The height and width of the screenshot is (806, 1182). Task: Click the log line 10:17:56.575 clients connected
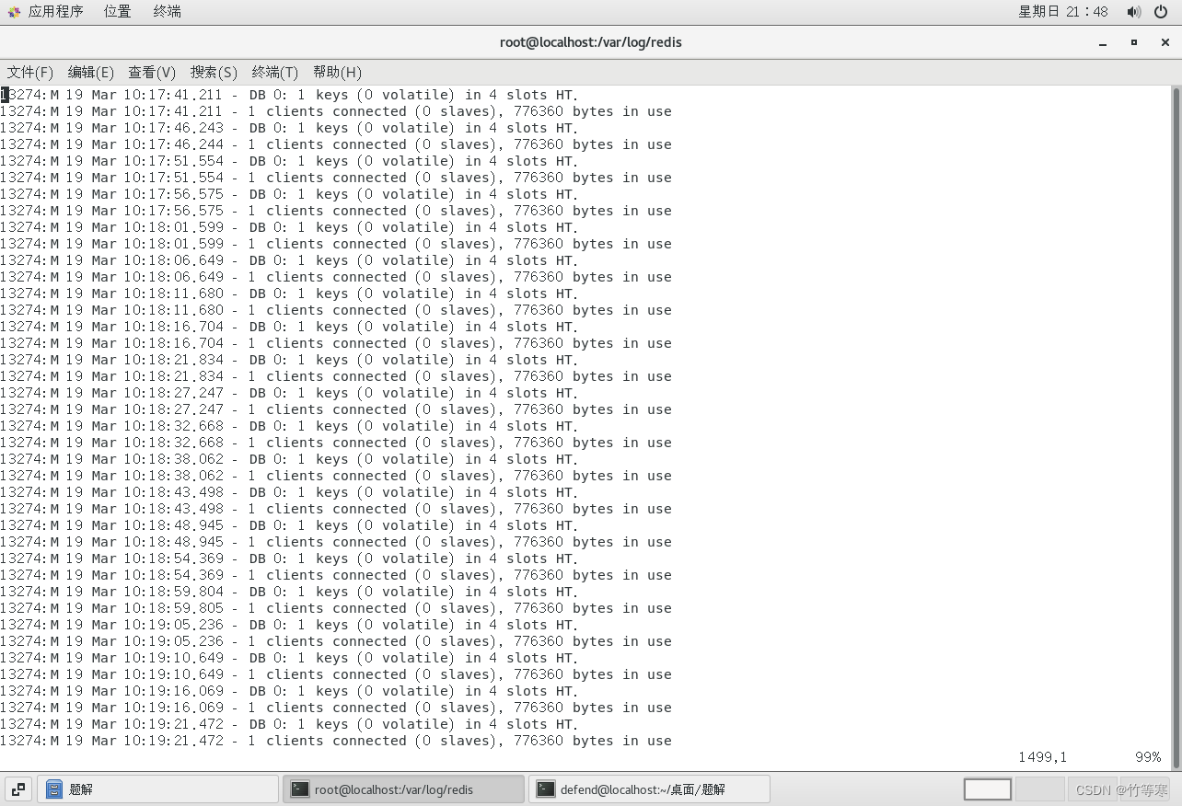336,211
